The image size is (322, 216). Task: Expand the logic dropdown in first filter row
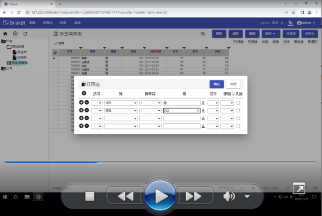pyautogui.click(x=227, y=103)
